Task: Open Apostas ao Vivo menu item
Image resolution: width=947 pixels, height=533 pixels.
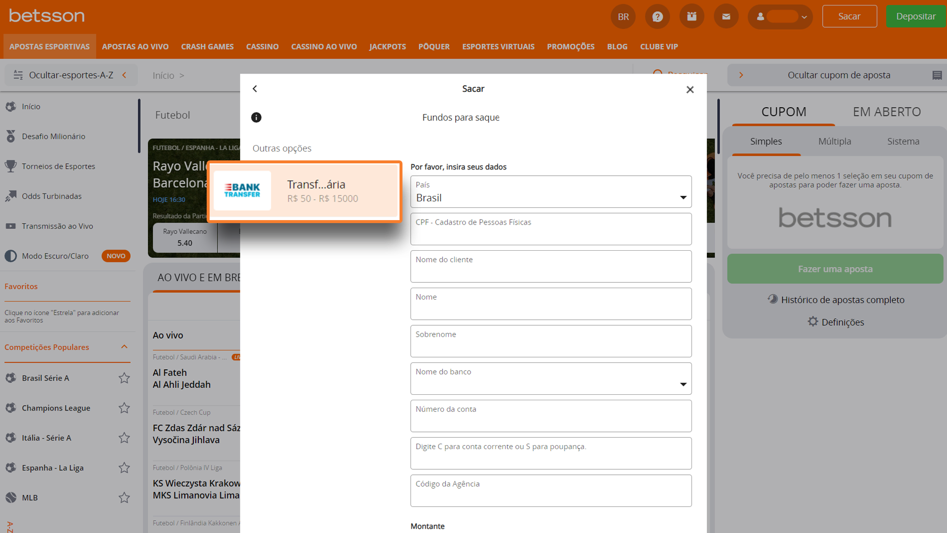Action: (x=135, y=46)
